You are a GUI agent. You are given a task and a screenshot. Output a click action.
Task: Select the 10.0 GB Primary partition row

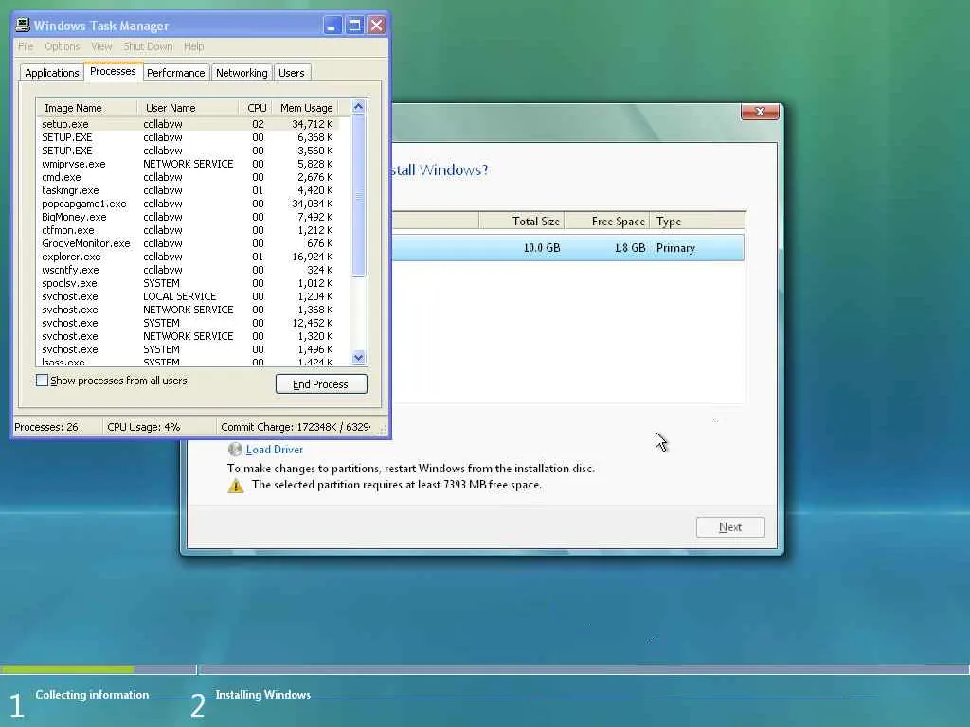tap(568, 248)
